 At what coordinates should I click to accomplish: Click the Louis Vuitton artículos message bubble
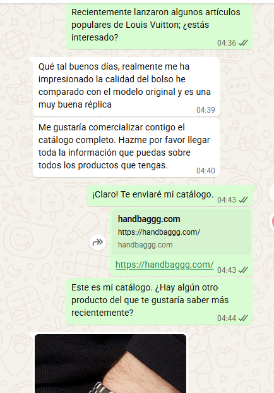(159, 26)
